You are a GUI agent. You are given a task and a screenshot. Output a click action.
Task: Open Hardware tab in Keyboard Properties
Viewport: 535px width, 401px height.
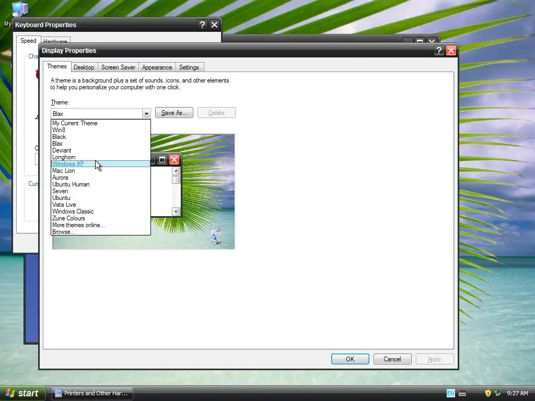click(x=55, y=41)
